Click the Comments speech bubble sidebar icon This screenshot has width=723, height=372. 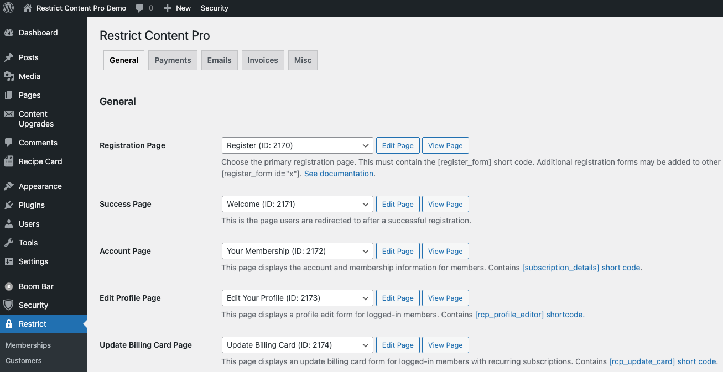(9, 143)
